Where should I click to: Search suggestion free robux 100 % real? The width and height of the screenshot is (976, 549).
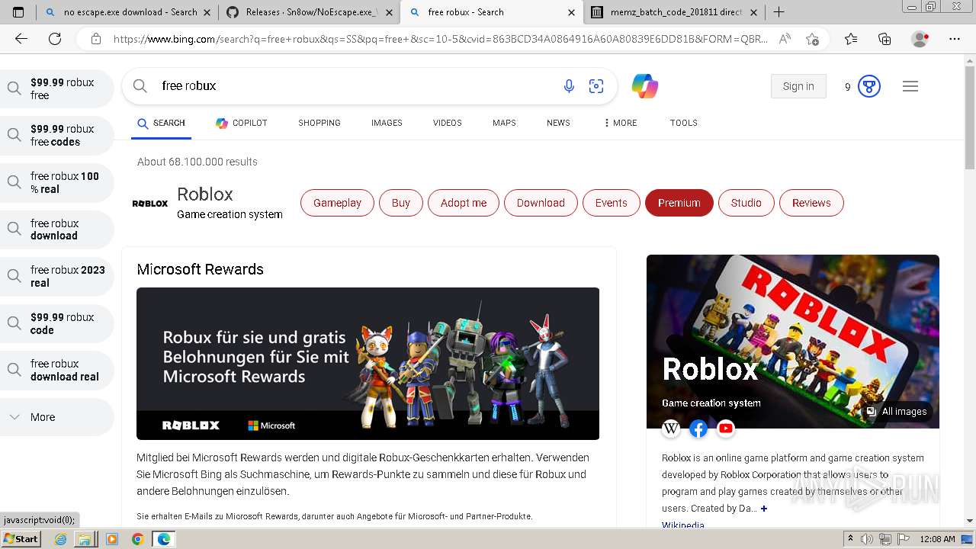pos(56,182)
